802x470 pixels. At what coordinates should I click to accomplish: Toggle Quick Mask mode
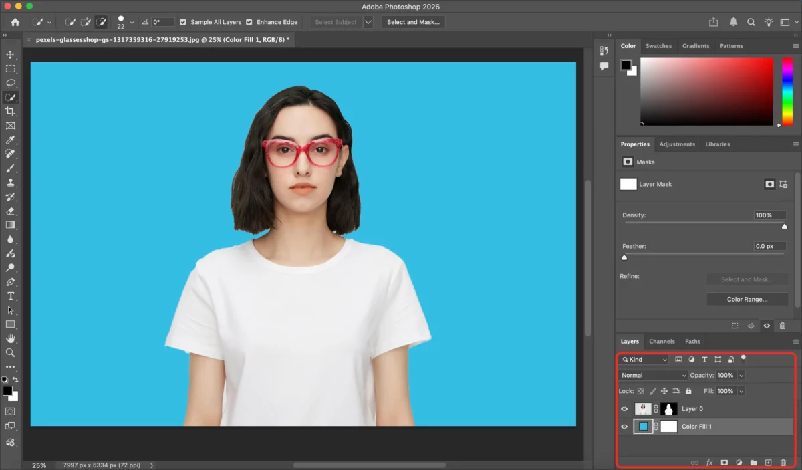click(x=10, y=411)
